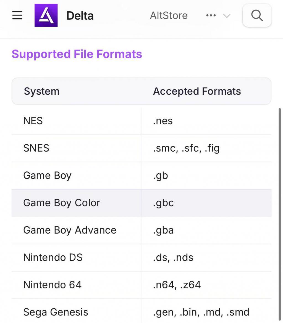Click the three-dots more options icon
Viewport: 283px width, 323px height.
[x=211, y=16]
